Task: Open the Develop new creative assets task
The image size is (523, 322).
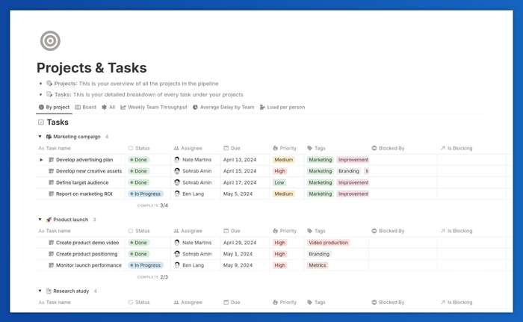Action: pos(89,171)
